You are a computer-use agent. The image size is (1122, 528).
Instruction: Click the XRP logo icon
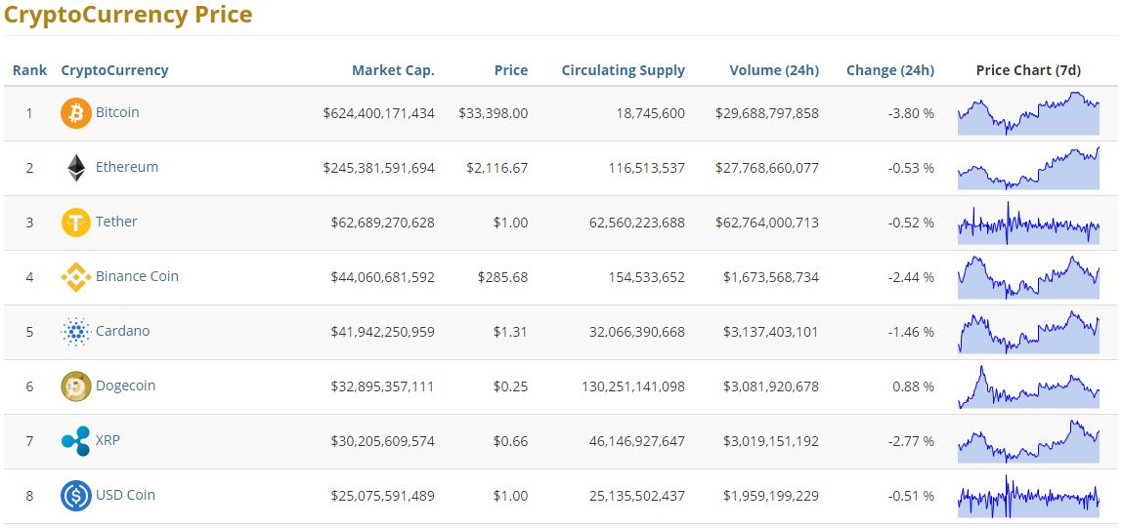75,441
